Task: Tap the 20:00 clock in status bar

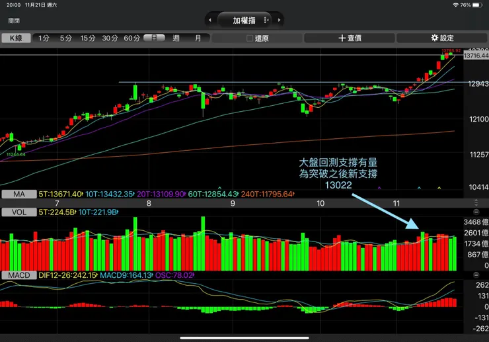Action: (13, 5)
